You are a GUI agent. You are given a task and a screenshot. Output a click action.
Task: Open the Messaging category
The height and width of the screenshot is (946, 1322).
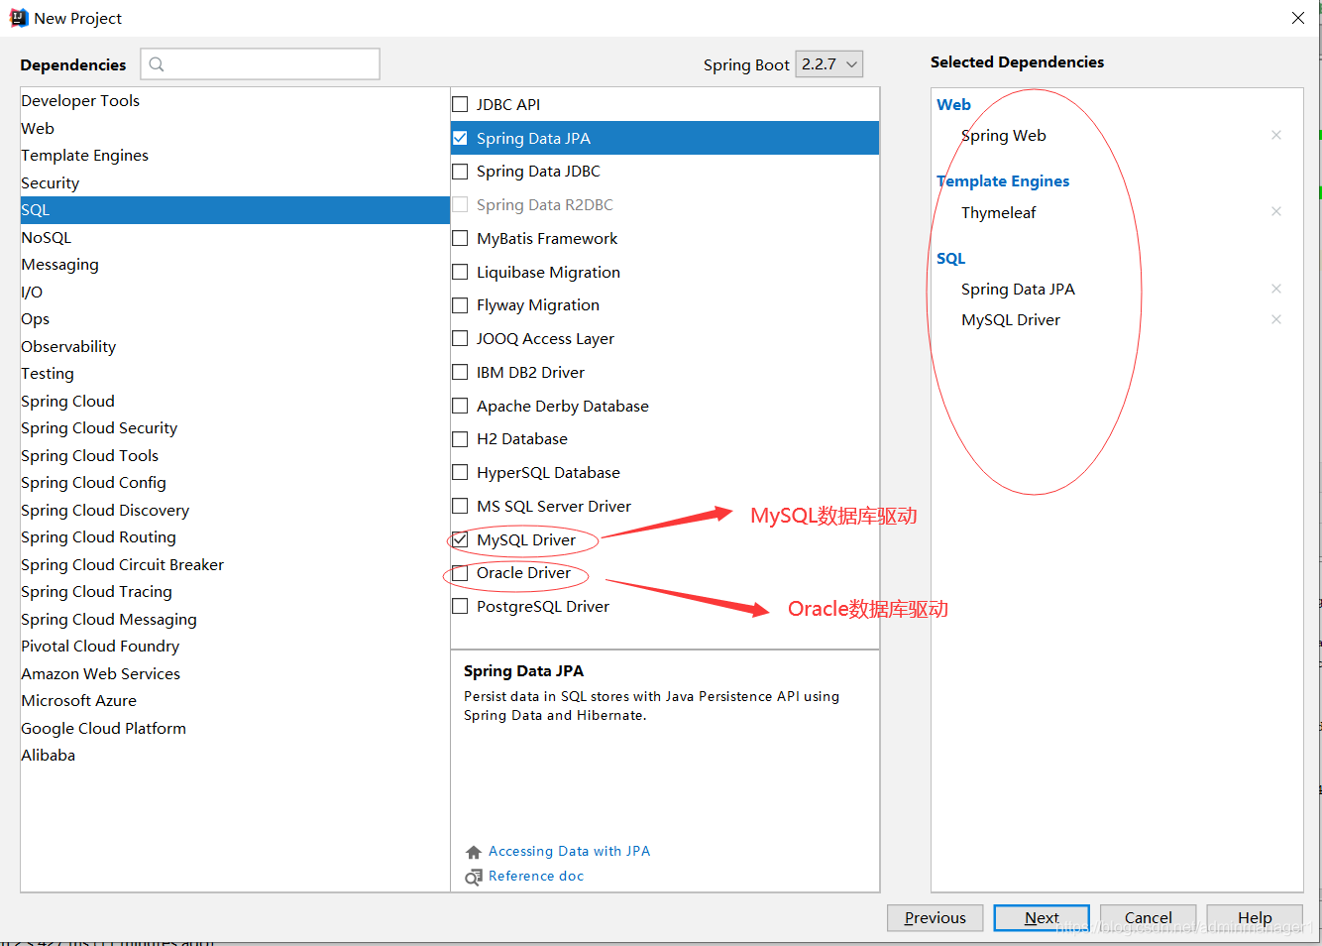coord(235,265)
